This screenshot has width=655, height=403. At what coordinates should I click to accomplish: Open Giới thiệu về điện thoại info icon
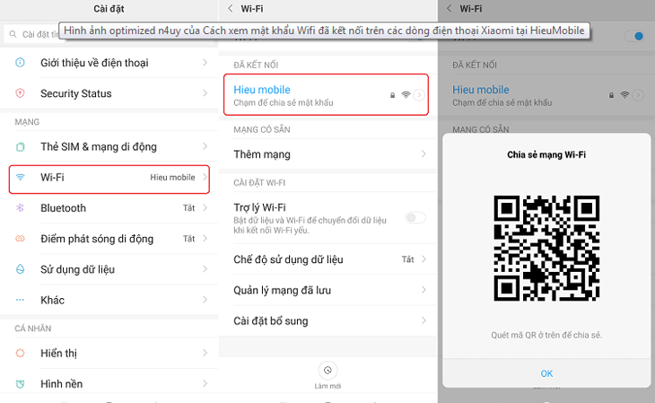[x=20, y=63]
